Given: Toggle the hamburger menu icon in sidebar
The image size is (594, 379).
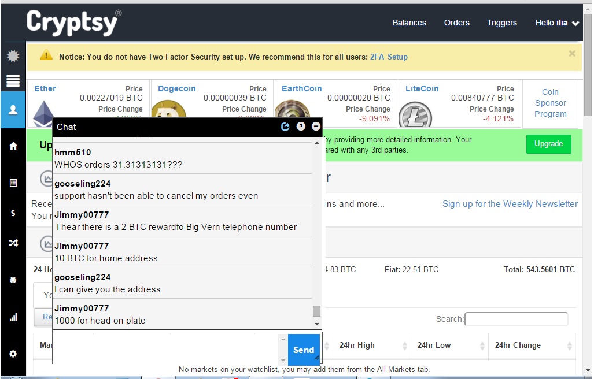Looking at the screenshot, I should click(13, 81).
